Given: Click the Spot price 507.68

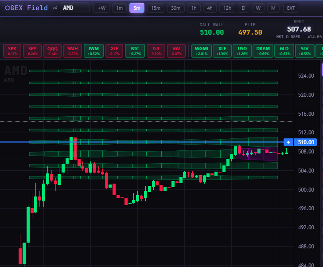Looking at the screenshot, I should pyautogui.click(x=299, y=29).
